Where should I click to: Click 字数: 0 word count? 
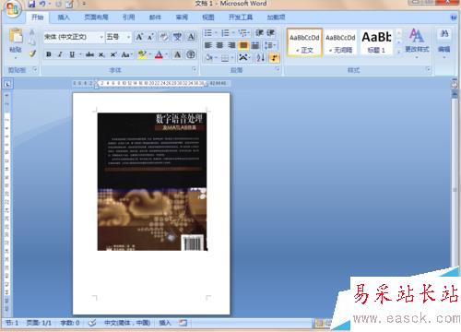click(x=70, y=323)
